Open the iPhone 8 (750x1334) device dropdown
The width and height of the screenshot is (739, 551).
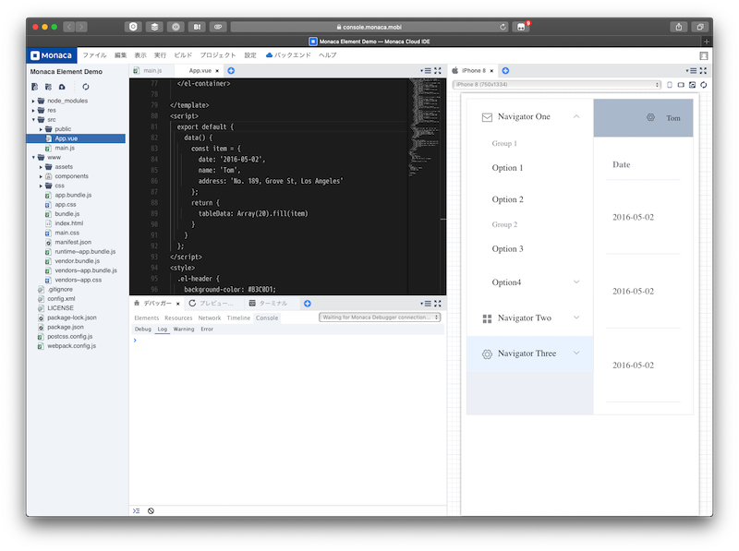point(557,85)
